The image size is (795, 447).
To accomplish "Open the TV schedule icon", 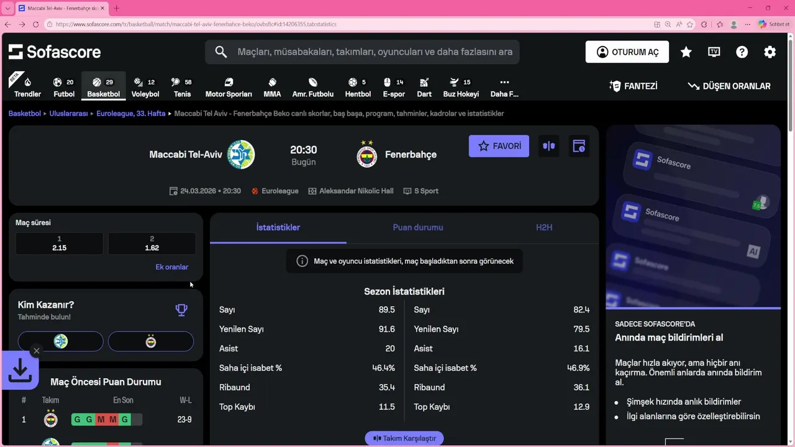I will 714,52.
